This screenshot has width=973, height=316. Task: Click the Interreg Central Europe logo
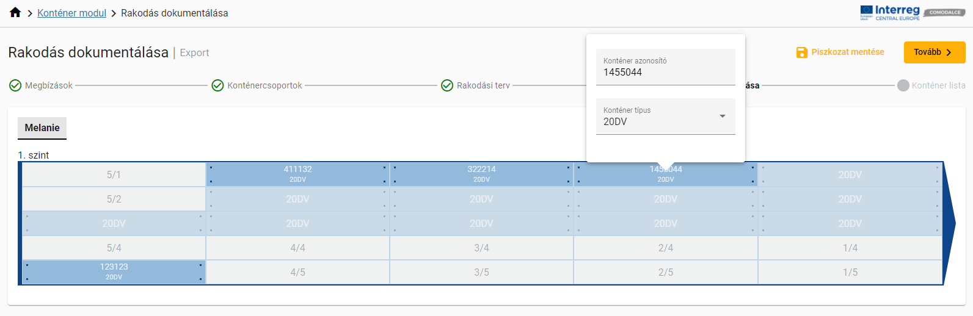[889, 13]
